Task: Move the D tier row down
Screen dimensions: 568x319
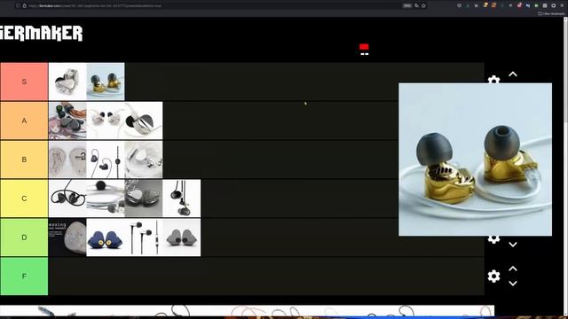Action: coord(513,245)
